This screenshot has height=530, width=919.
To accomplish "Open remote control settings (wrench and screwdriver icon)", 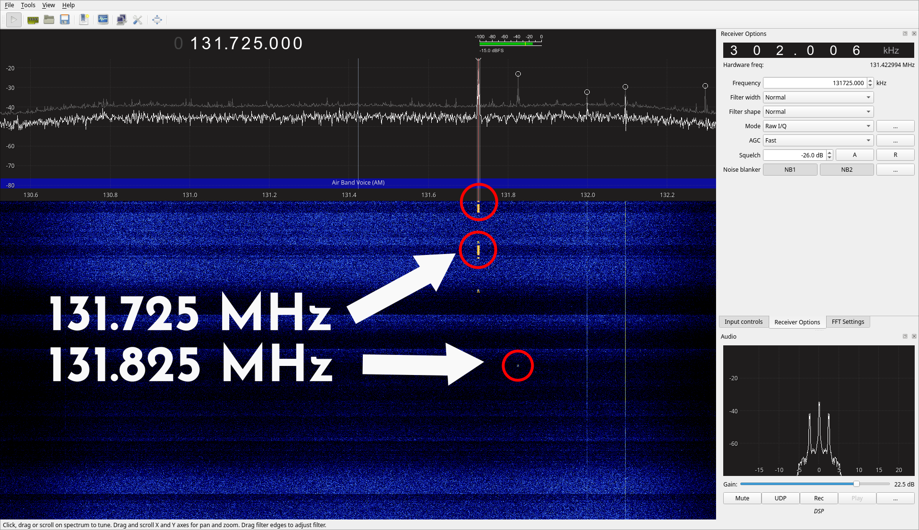I will pos(138,20).
